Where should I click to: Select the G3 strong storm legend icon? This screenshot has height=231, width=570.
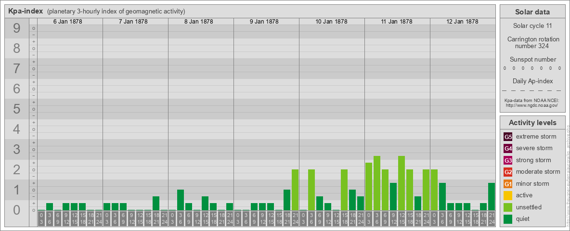click(508, 160)
